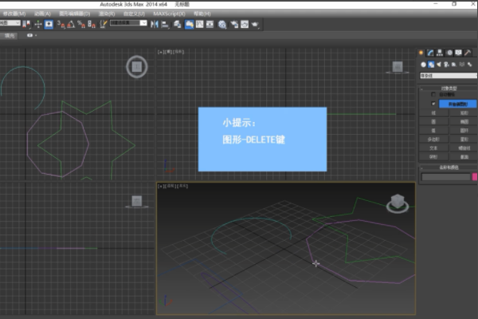The height and width of the screenshot is (319, 478).
Task: Toggle the 3D Snaps button
Action: tap(61, 24)
